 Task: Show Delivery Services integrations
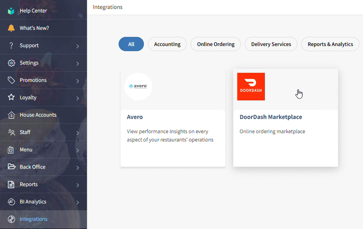click(271, 44)
